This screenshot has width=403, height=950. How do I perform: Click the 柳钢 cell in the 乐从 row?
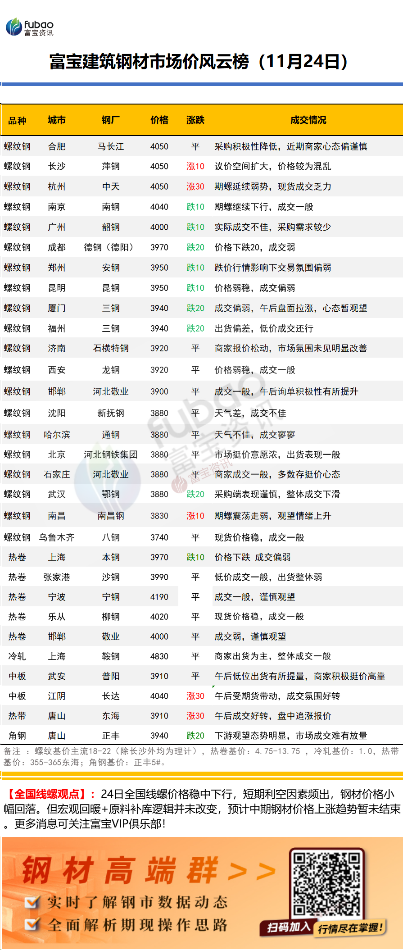point(111,617)
